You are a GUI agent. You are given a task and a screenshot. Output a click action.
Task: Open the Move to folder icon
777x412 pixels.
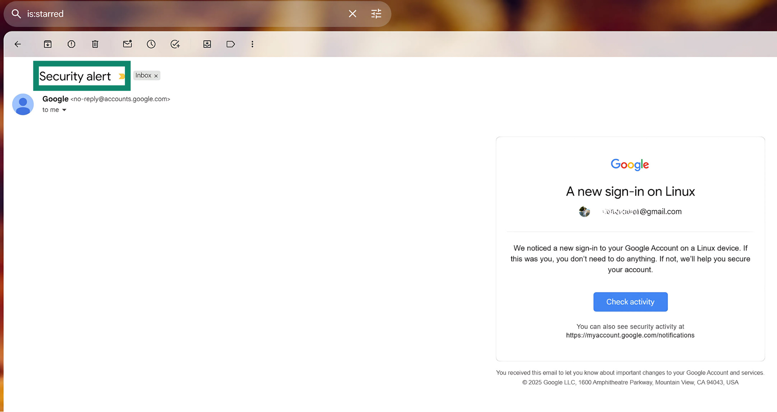pos(207,44)
